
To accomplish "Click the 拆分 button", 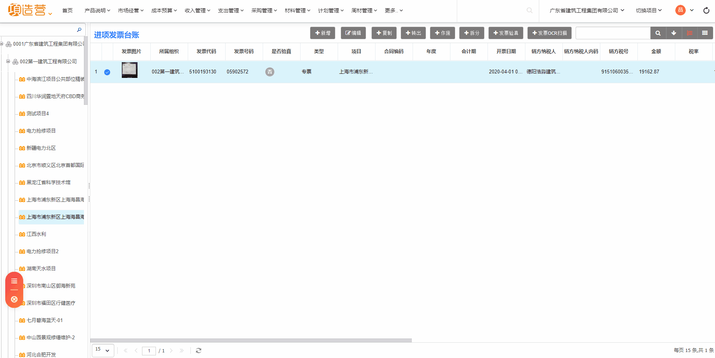I will (472, 33).
